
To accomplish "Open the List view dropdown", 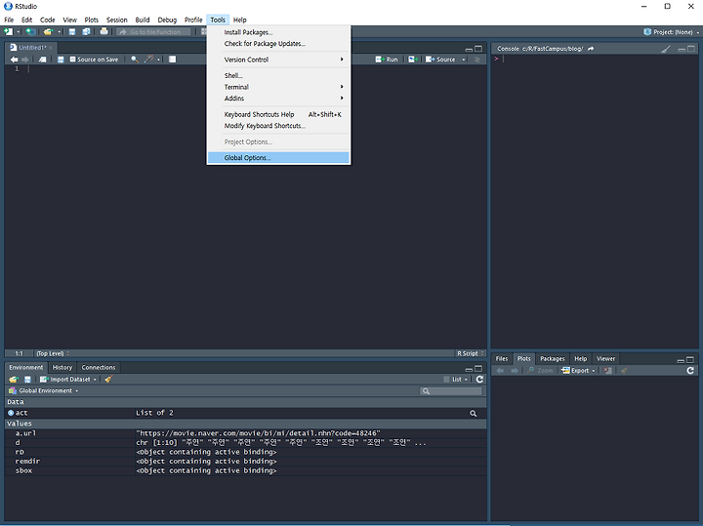I will pyautogui.click(x=456, y=379).
